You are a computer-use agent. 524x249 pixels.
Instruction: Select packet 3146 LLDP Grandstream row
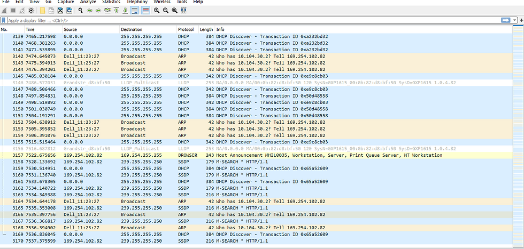(x=256, y=83)
